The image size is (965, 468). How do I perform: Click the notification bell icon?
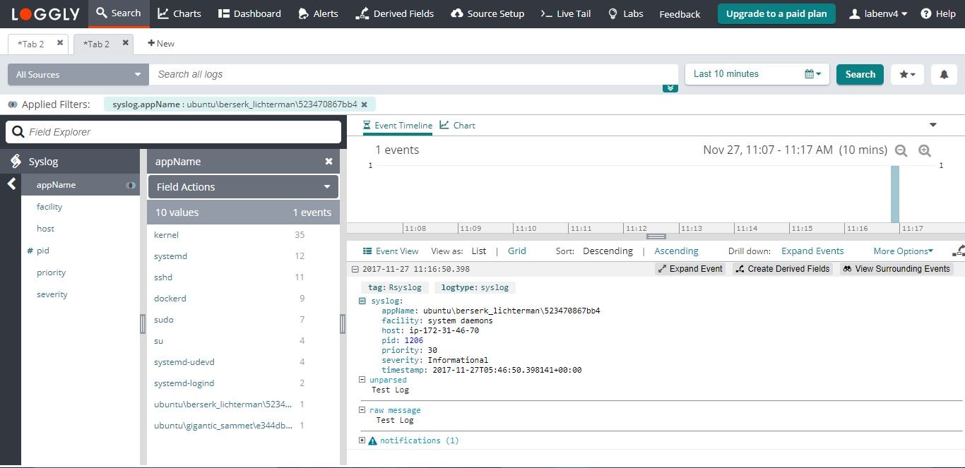point(944,74)
